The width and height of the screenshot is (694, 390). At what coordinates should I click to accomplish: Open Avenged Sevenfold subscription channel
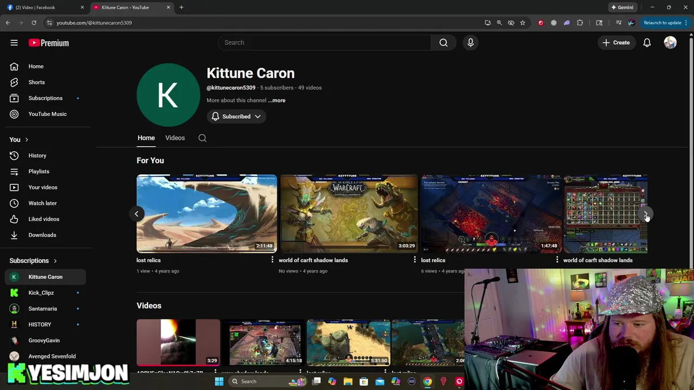(46, 356)
